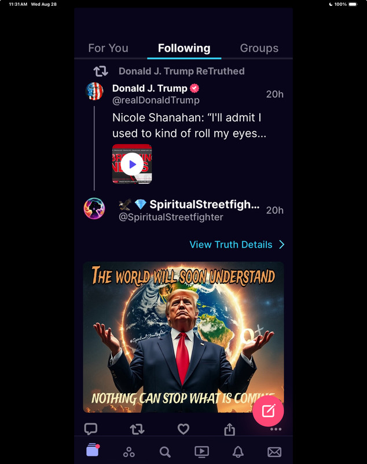Click the chevron next to View Truth Details
The image size is (367, 464).
coord(282,244)
